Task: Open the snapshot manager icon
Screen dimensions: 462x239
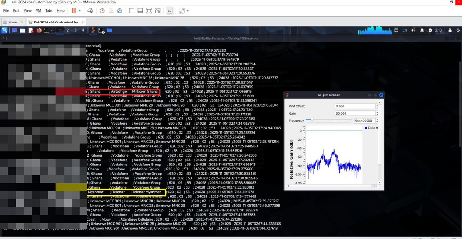Action: coord(120,10)
